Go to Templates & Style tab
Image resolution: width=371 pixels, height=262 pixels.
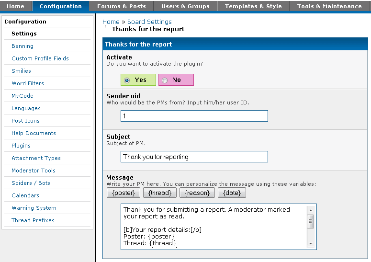coord(253,6)
